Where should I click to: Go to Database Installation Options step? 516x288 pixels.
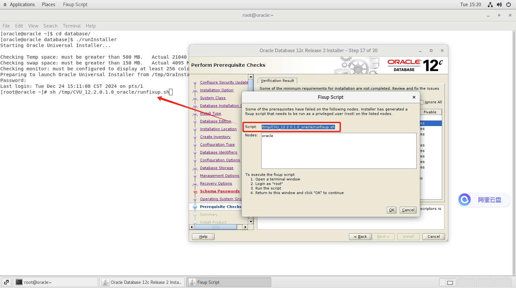pos(221,106)
